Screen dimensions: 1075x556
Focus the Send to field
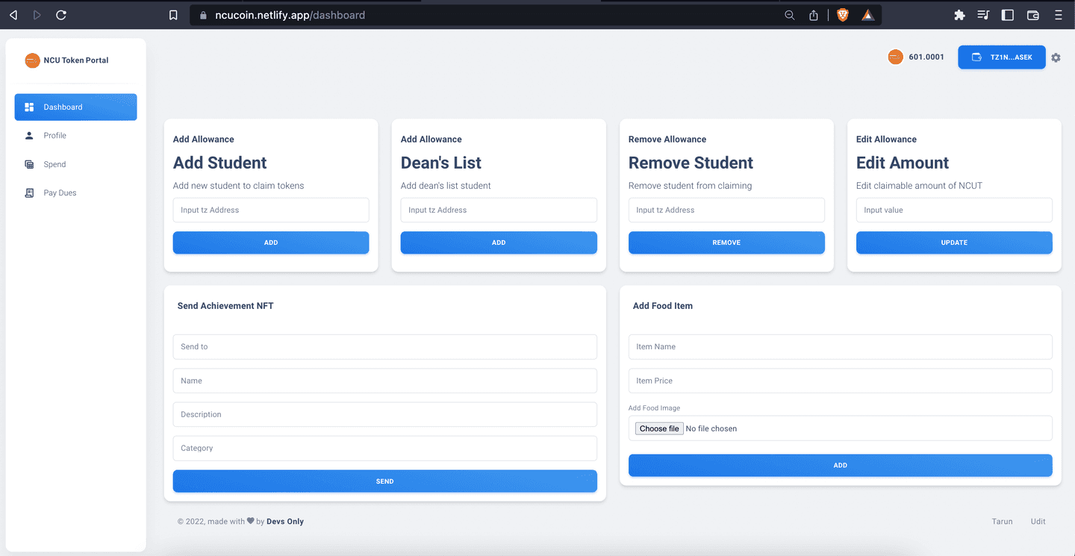tap(385, 347)
